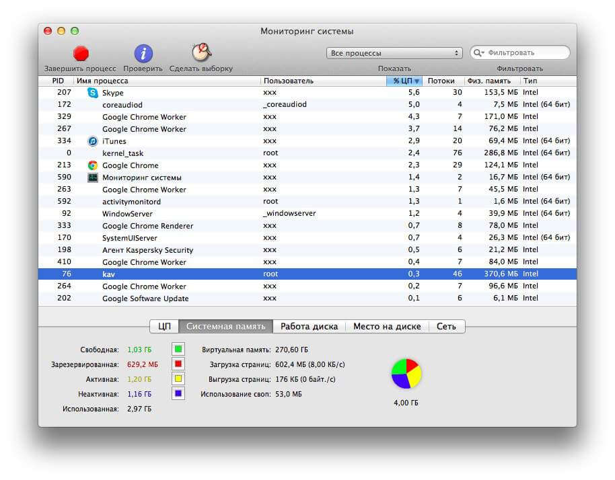Open the Inspect info icon
615x480 pixels.
143,53
